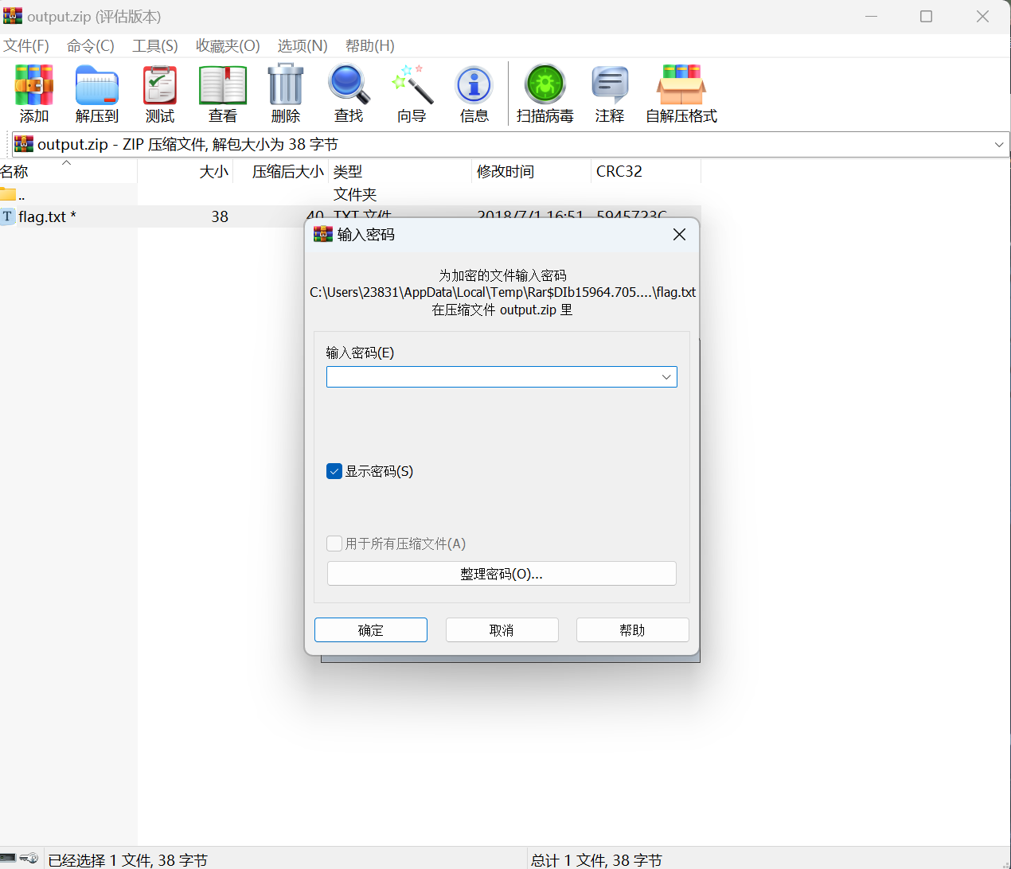The height and width of the screenshot is (869, 1011).
Task: Open the File (文件) menu
Action: point(26,46)
